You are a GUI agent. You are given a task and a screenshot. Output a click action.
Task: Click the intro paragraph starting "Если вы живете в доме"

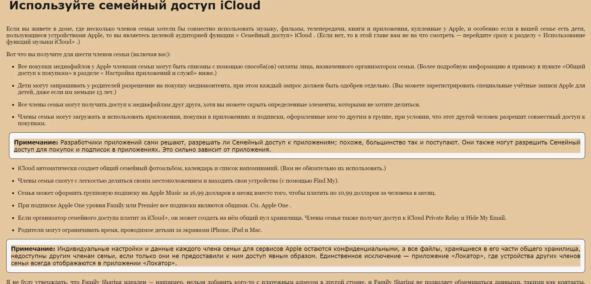pos(295,35)
